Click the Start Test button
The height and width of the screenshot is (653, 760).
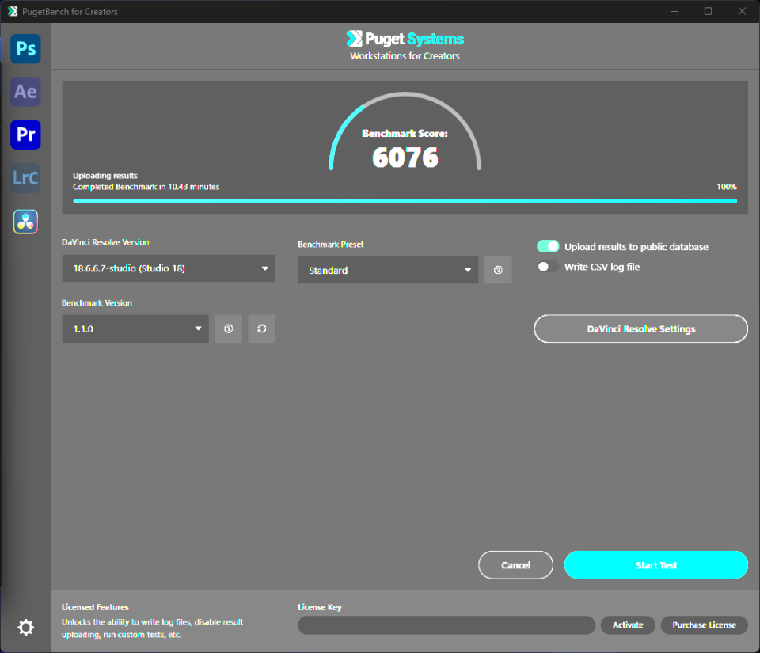coord(655,565)
